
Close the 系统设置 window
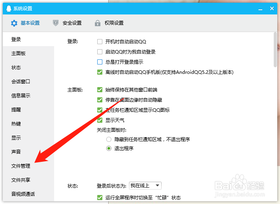click(x=272, y=8)
